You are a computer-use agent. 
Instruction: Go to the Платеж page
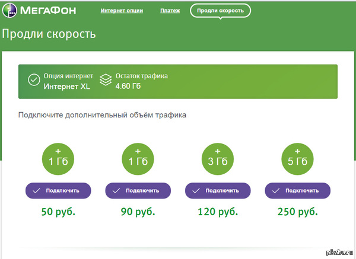point(170,11)
